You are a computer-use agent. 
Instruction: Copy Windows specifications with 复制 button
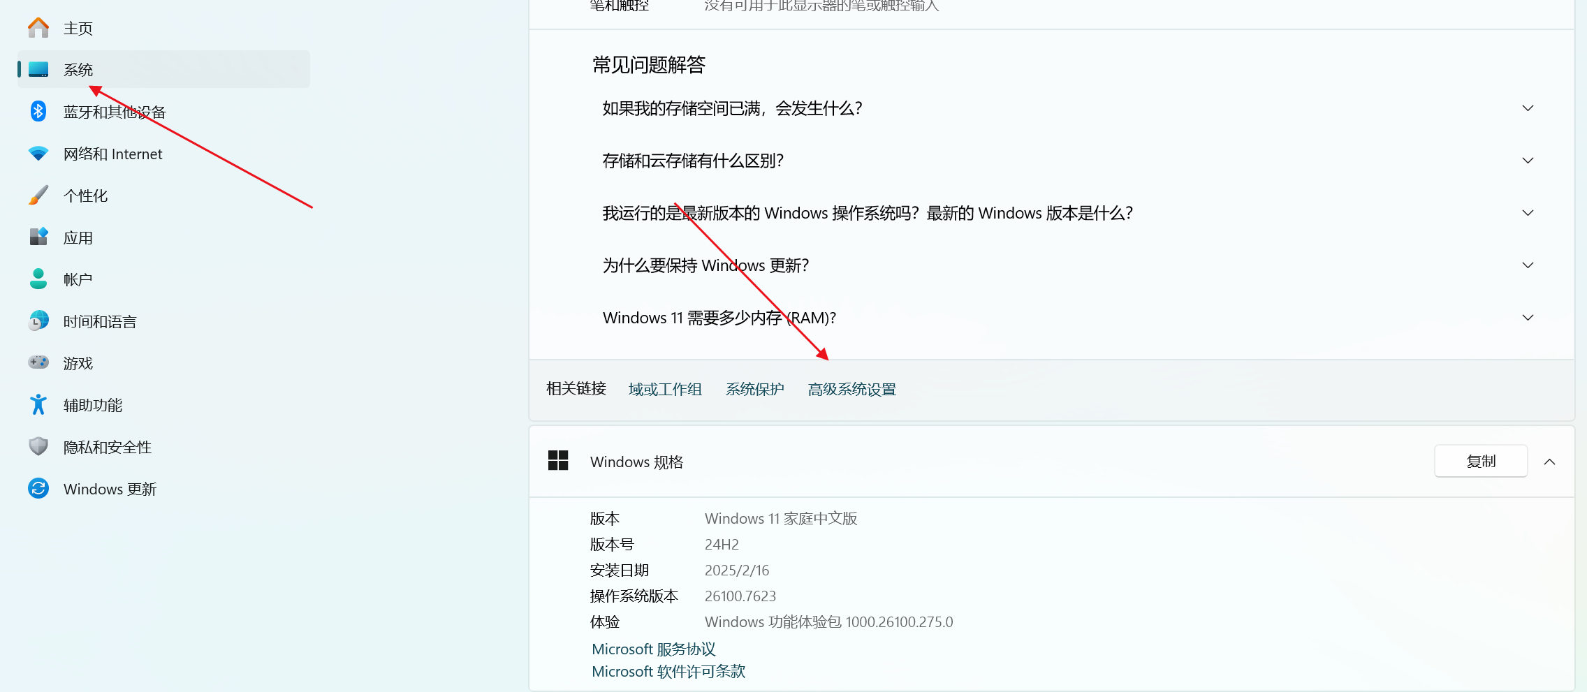1481,461
